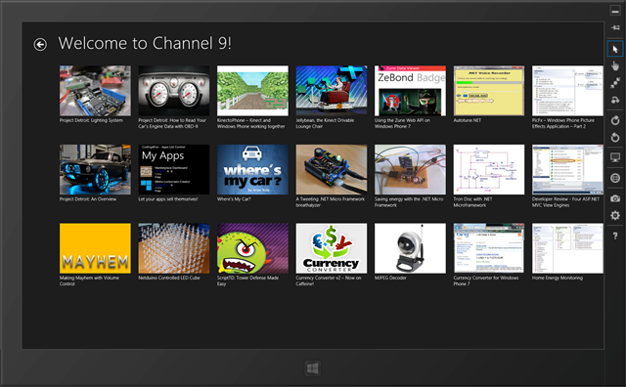Rotate simulator counterclockwise
Viewport: 626px width, 387px height.
[x=615, y=138]
